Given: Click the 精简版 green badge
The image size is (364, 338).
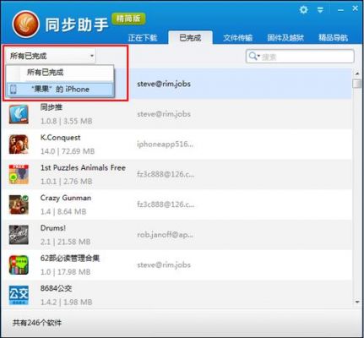Looking at the screenshot, I should (x=128, y=19).
